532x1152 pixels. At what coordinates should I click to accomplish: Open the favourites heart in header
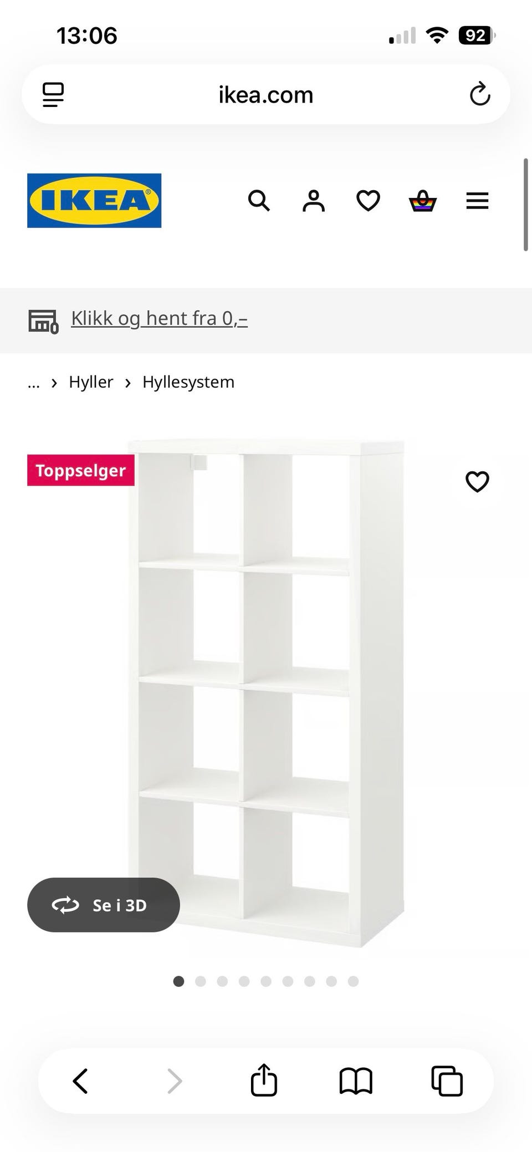(368, 201)
